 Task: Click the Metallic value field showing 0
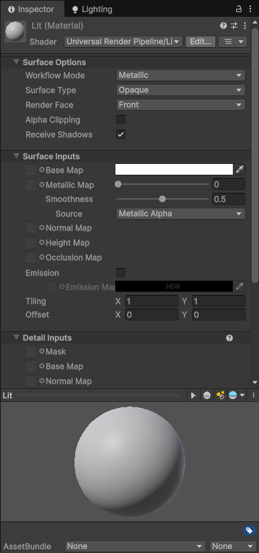point(229,184)
